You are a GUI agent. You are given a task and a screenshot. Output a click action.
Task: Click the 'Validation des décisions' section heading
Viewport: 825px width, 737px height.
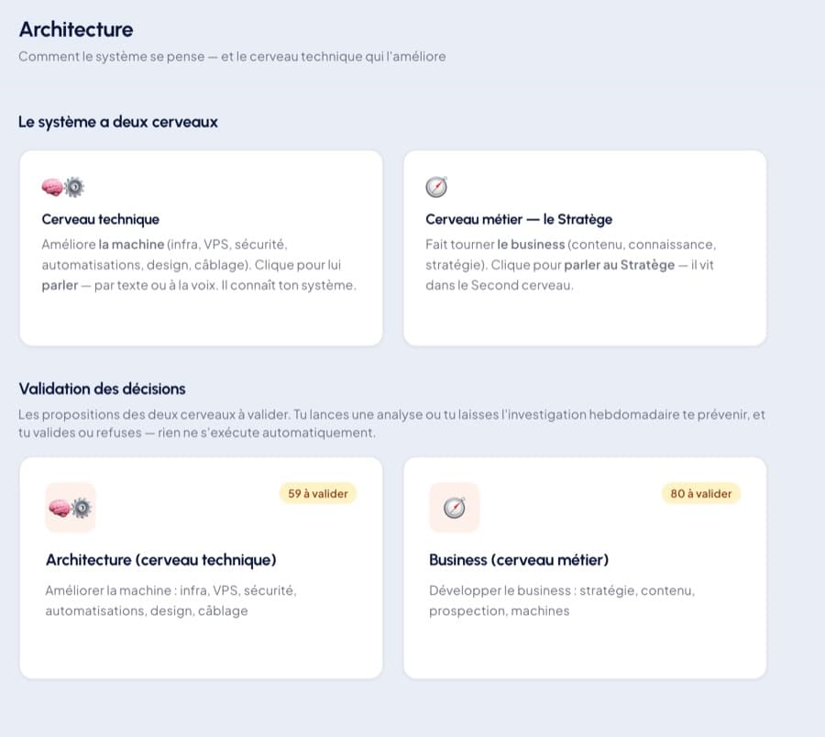[x=102, y=389]
